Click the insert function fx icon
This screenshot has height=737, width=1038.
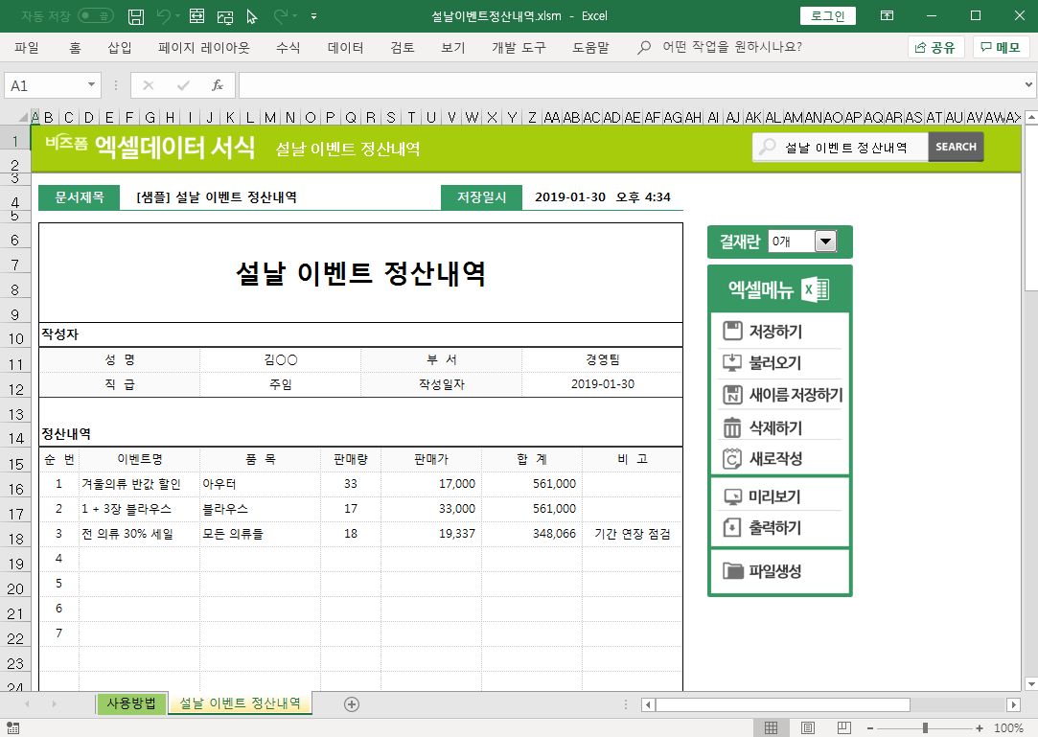pyautogui.click(x=218, y=85)
